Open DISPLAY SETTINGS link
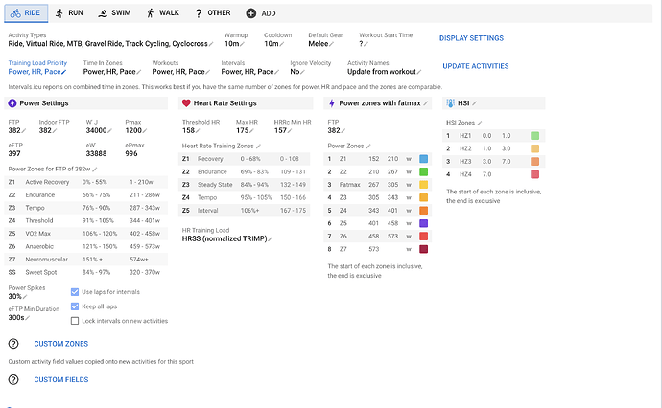Viewport: 662px width, 408px height. (471, 38)
